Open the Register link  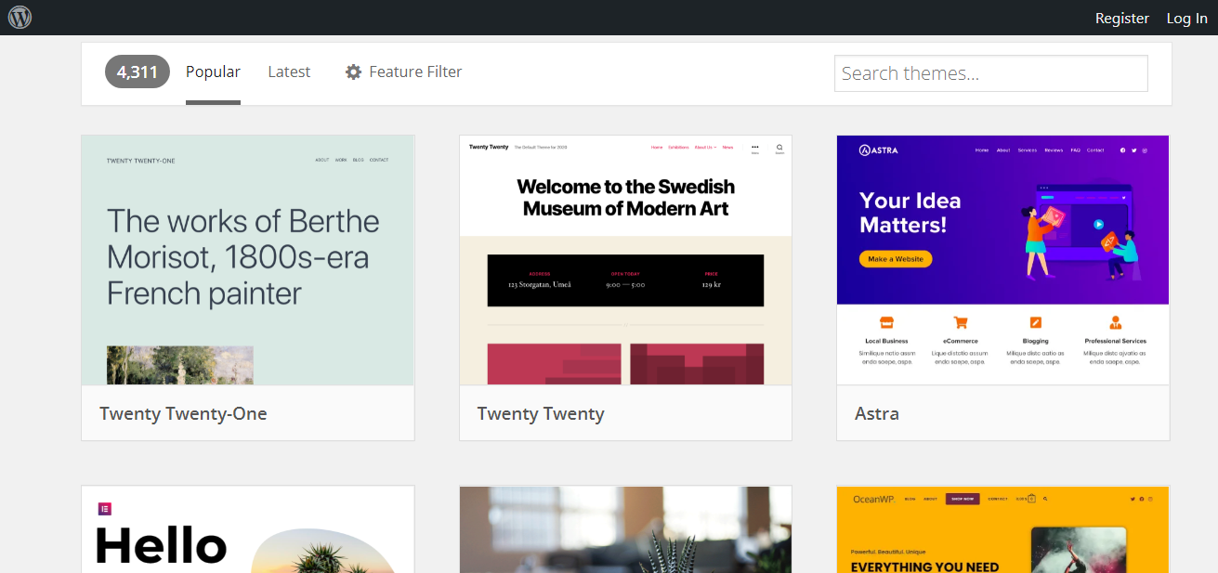coord(1121,18)
